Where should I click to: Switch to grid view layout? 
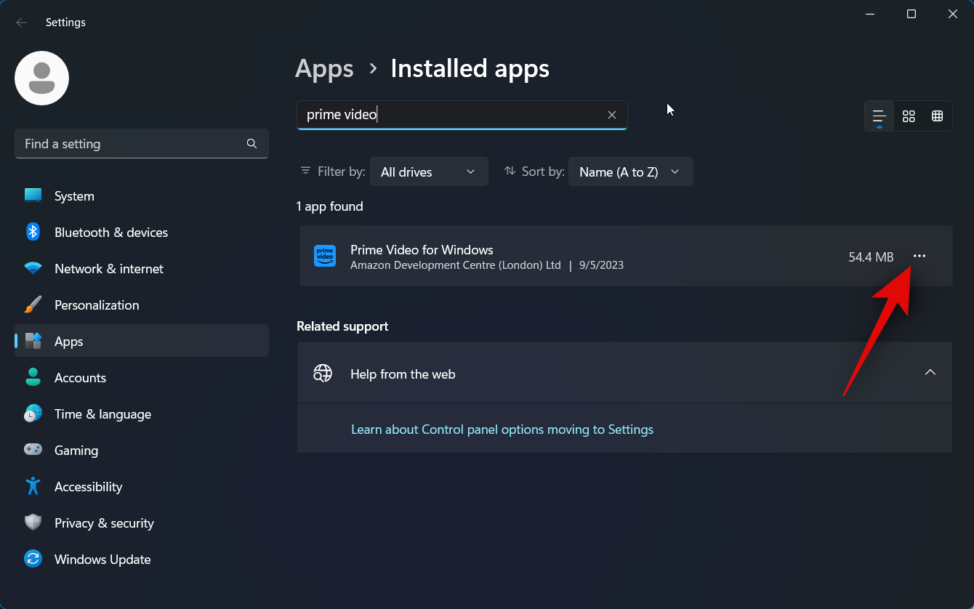pos(909,116)
